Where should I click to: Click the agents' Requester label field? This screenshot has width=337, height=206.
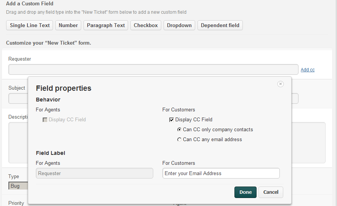click(94, 173)
